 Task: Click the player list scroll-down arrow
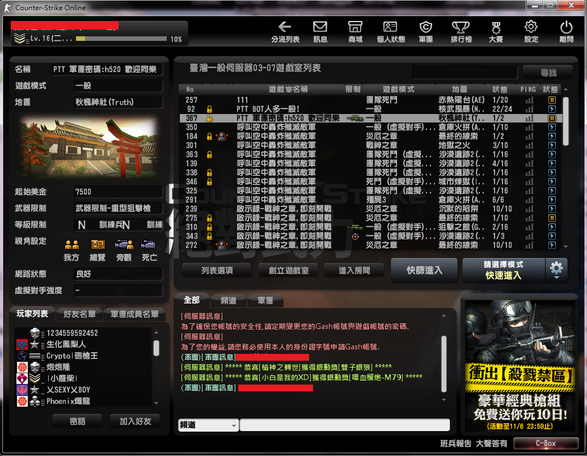tap(157, 403)
